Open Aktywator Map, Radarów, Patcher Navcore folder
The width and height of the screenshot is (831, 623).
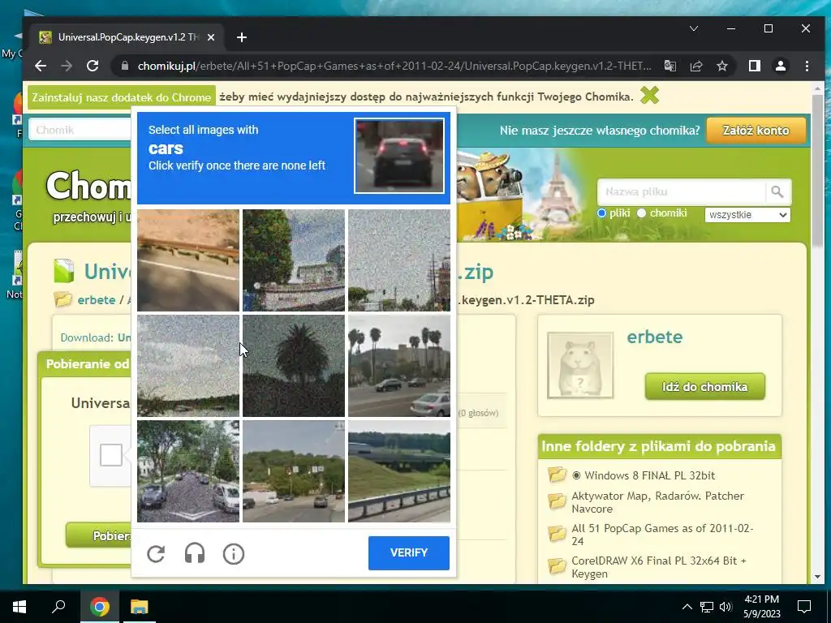(x=657, y=502)
